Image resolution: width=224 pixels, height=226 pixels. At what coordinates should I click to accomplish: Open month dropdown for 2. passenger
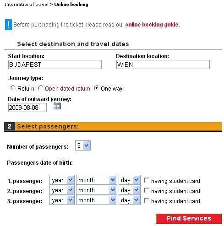pos(97,190)
